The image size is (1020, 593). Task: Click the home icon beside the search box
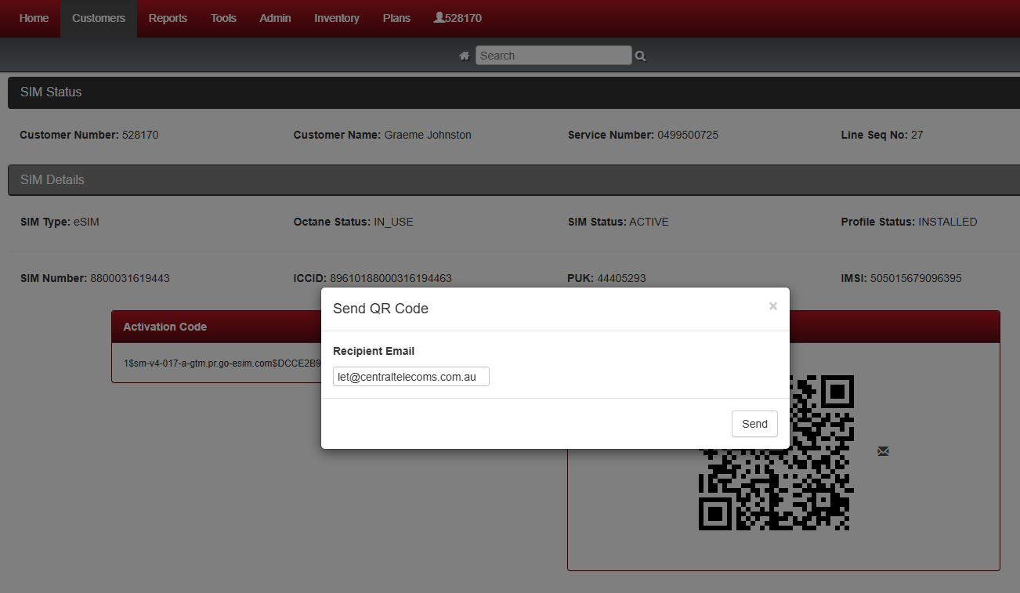coord(465,56)
